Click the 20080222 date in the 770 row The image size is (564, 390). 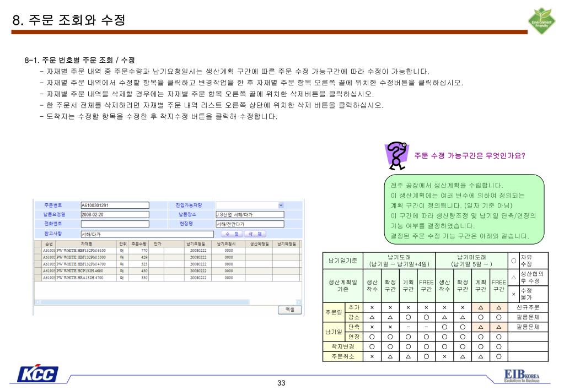(198, 251)
